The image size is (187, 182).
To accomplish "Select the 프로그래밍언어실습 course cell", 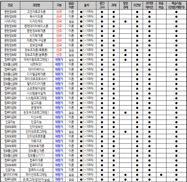I will (36, 180).
